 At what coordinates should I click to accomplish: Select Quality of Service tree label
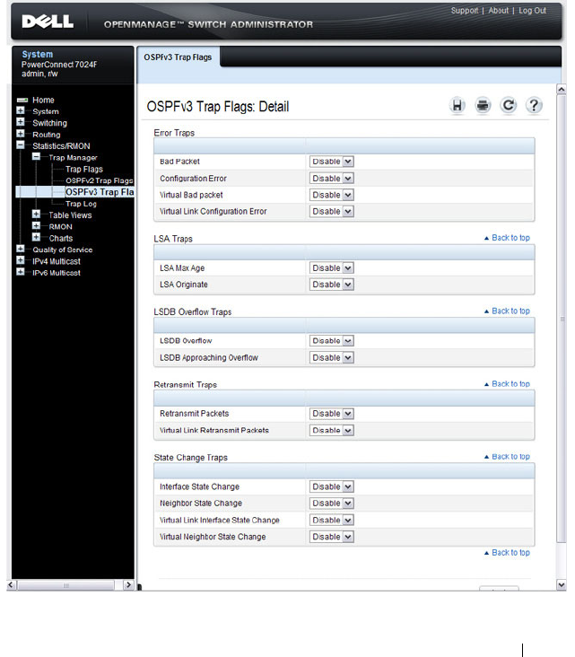[x=63, y=250]
